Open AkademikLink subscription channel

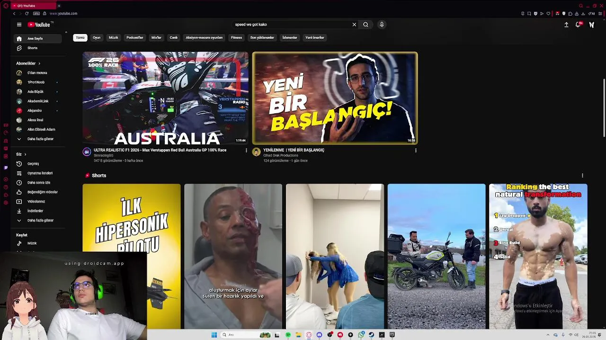point(37,101)
